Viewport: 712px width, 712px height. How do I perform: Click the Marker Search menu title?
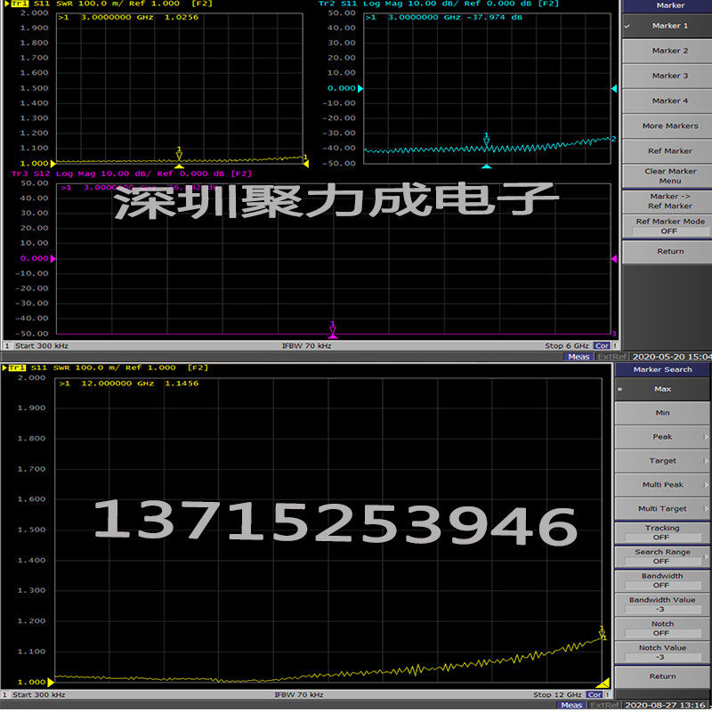(x=662, y=369)
